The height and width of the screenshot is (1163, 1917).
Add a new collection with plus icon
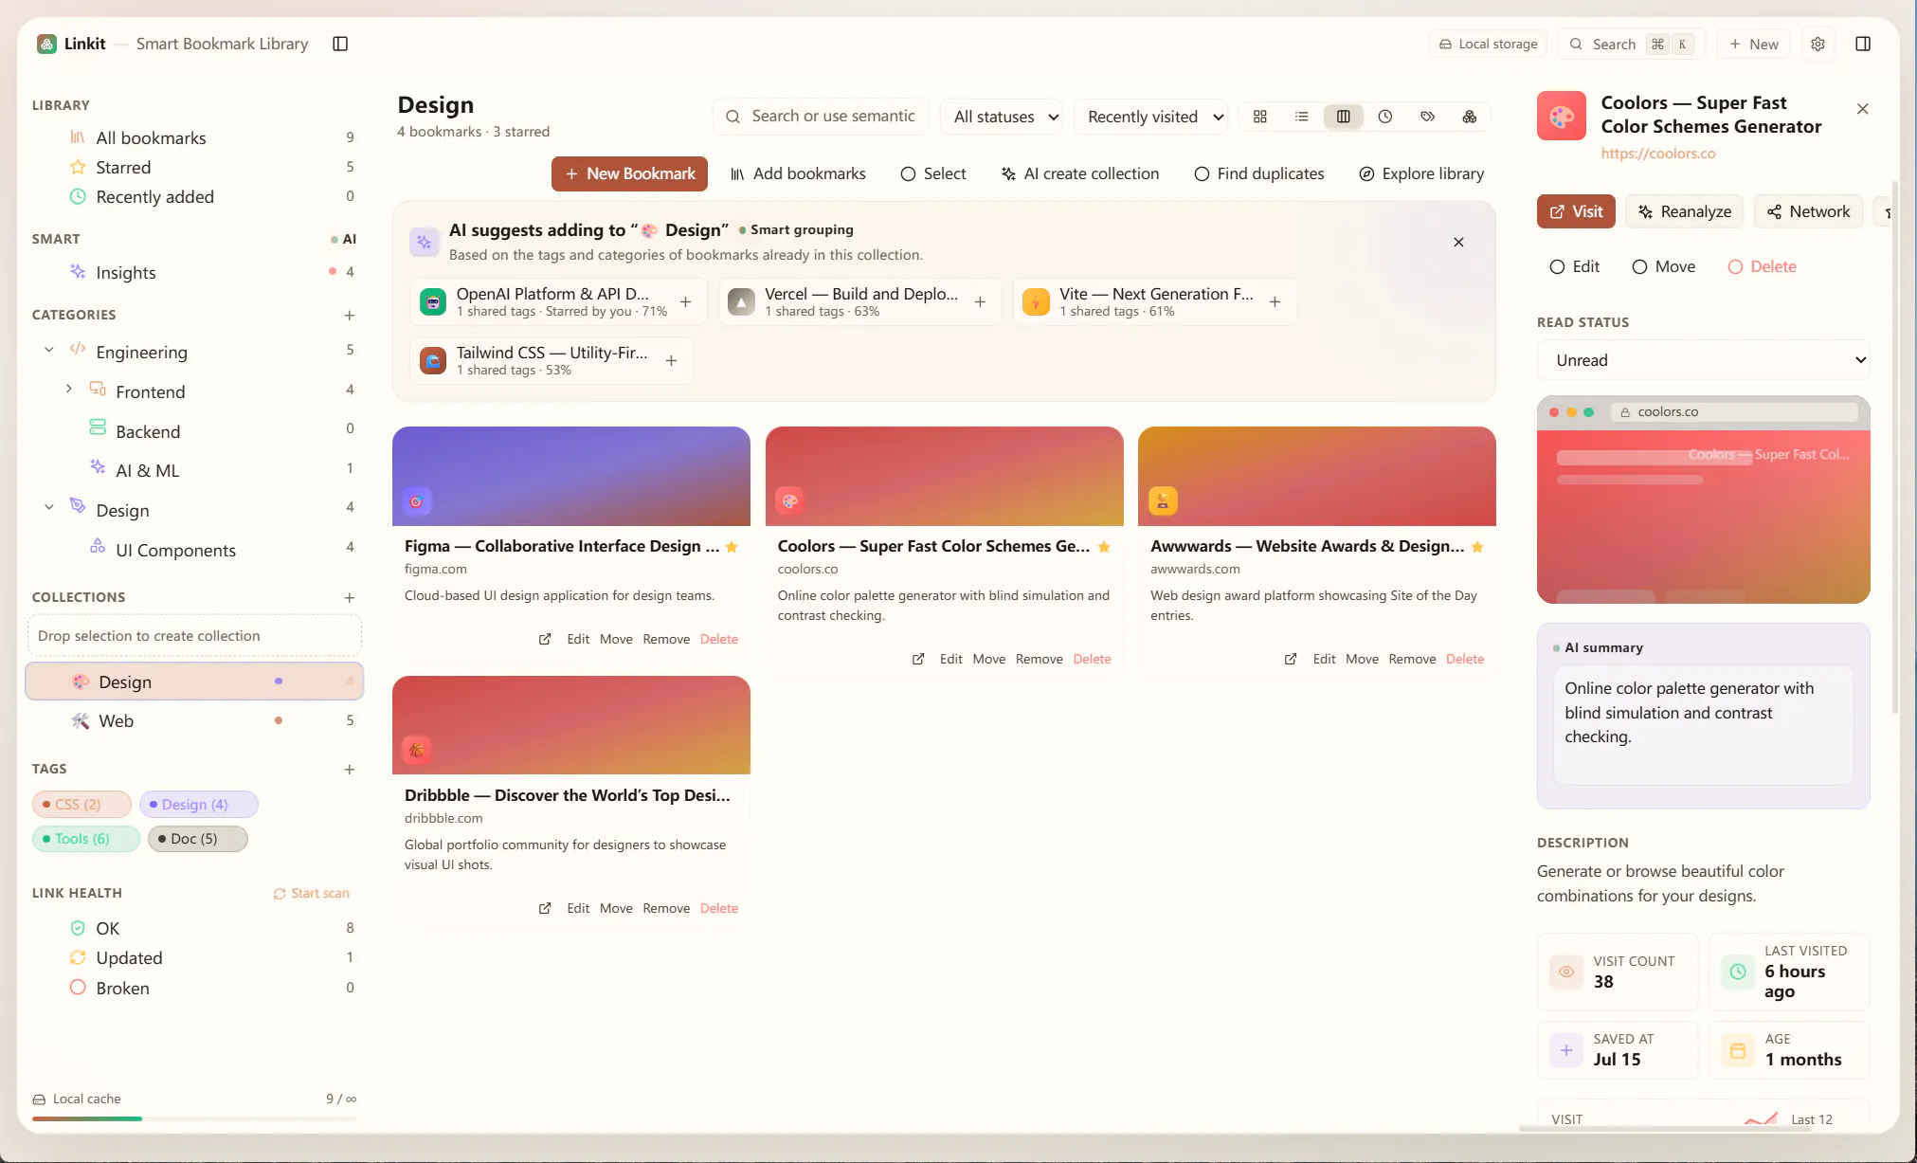click(x=349, y=597)
